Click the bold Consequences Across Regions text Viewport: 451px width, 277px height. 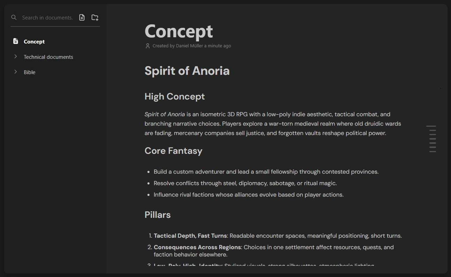[x=197, y=247]
